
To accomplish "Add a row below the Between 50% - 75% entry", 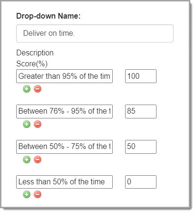I will click(27, 160).
